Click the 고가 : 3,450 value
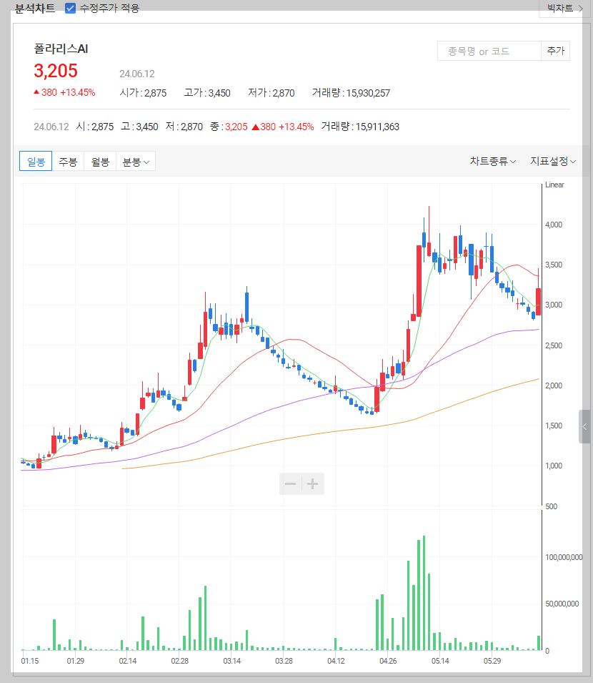The image size is (593, 683). click(x=207, y=93)
